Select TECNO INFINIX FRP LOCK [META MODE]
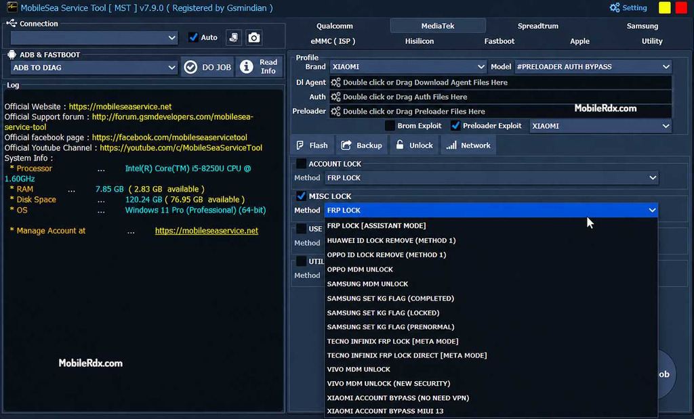Viewport: 694px width, 419px height. [x=491, y=341]
